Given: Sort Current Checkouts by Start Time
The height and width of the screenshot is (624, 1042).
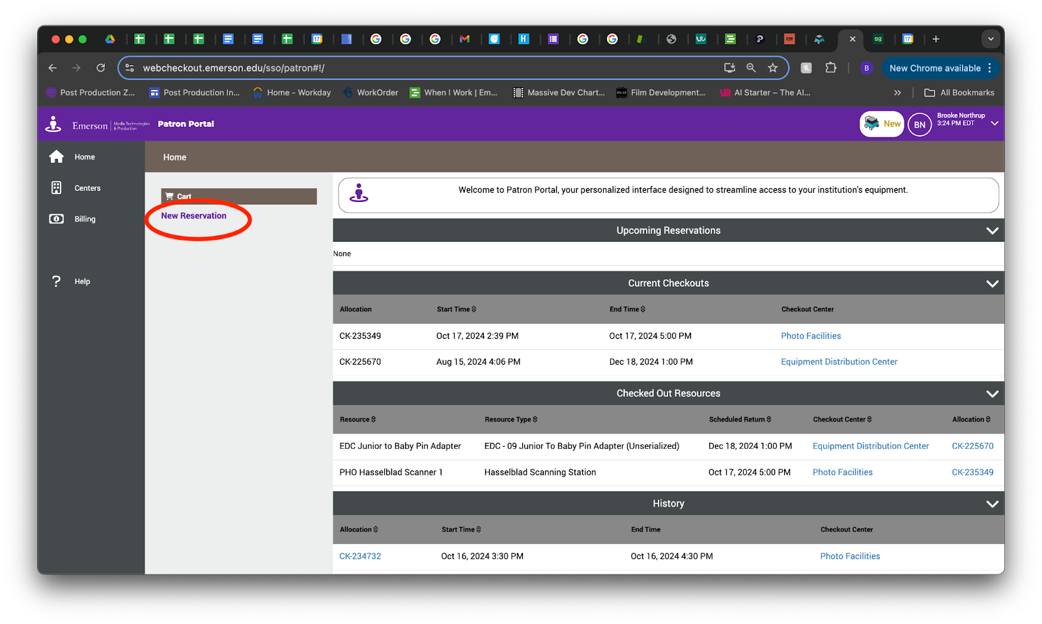Looking at the screenshot, I should coord(456,309).
